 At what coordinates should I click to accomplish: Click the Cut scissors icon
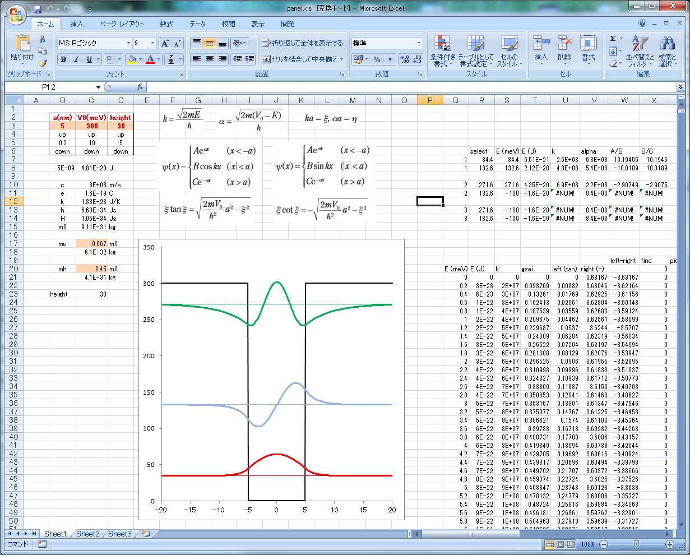pos(43,39)
